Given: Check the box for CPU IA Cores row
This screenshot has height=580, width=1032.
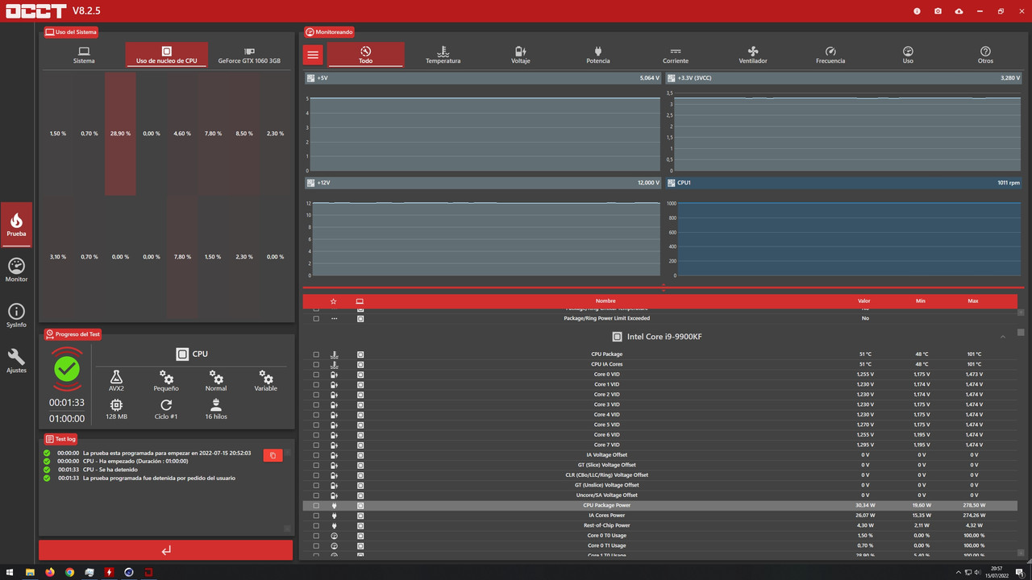Looking at the screenshot, I should point(316,364).
